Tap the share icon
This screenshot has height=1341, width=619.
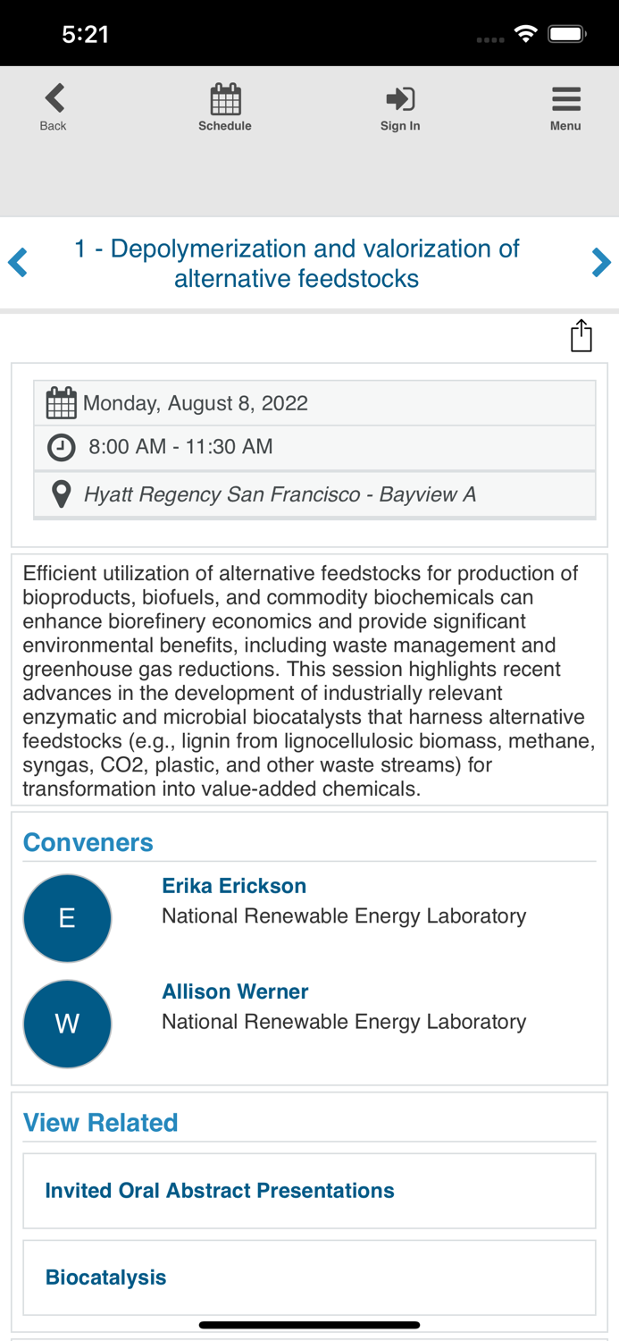pos(581,335)
